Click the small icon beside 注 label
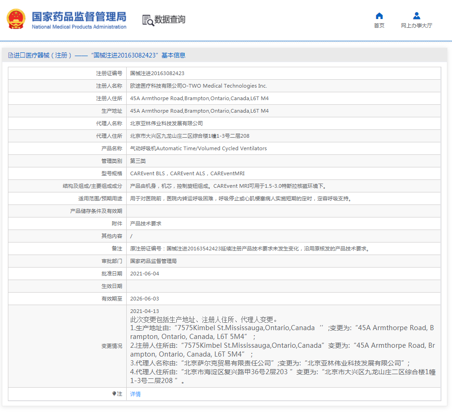Viewport: 452px width, 415px height. click(x=114, y=394)
